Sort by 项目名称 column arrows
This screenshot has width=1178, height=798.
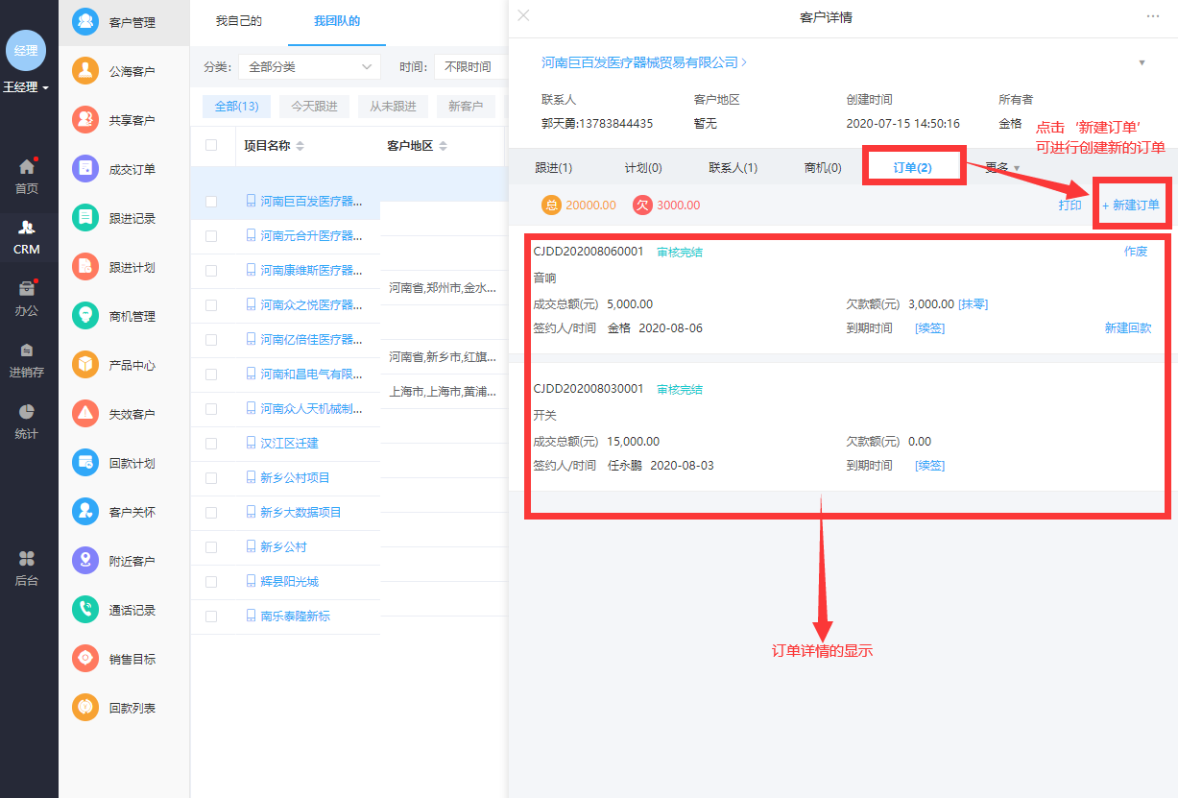300,146
